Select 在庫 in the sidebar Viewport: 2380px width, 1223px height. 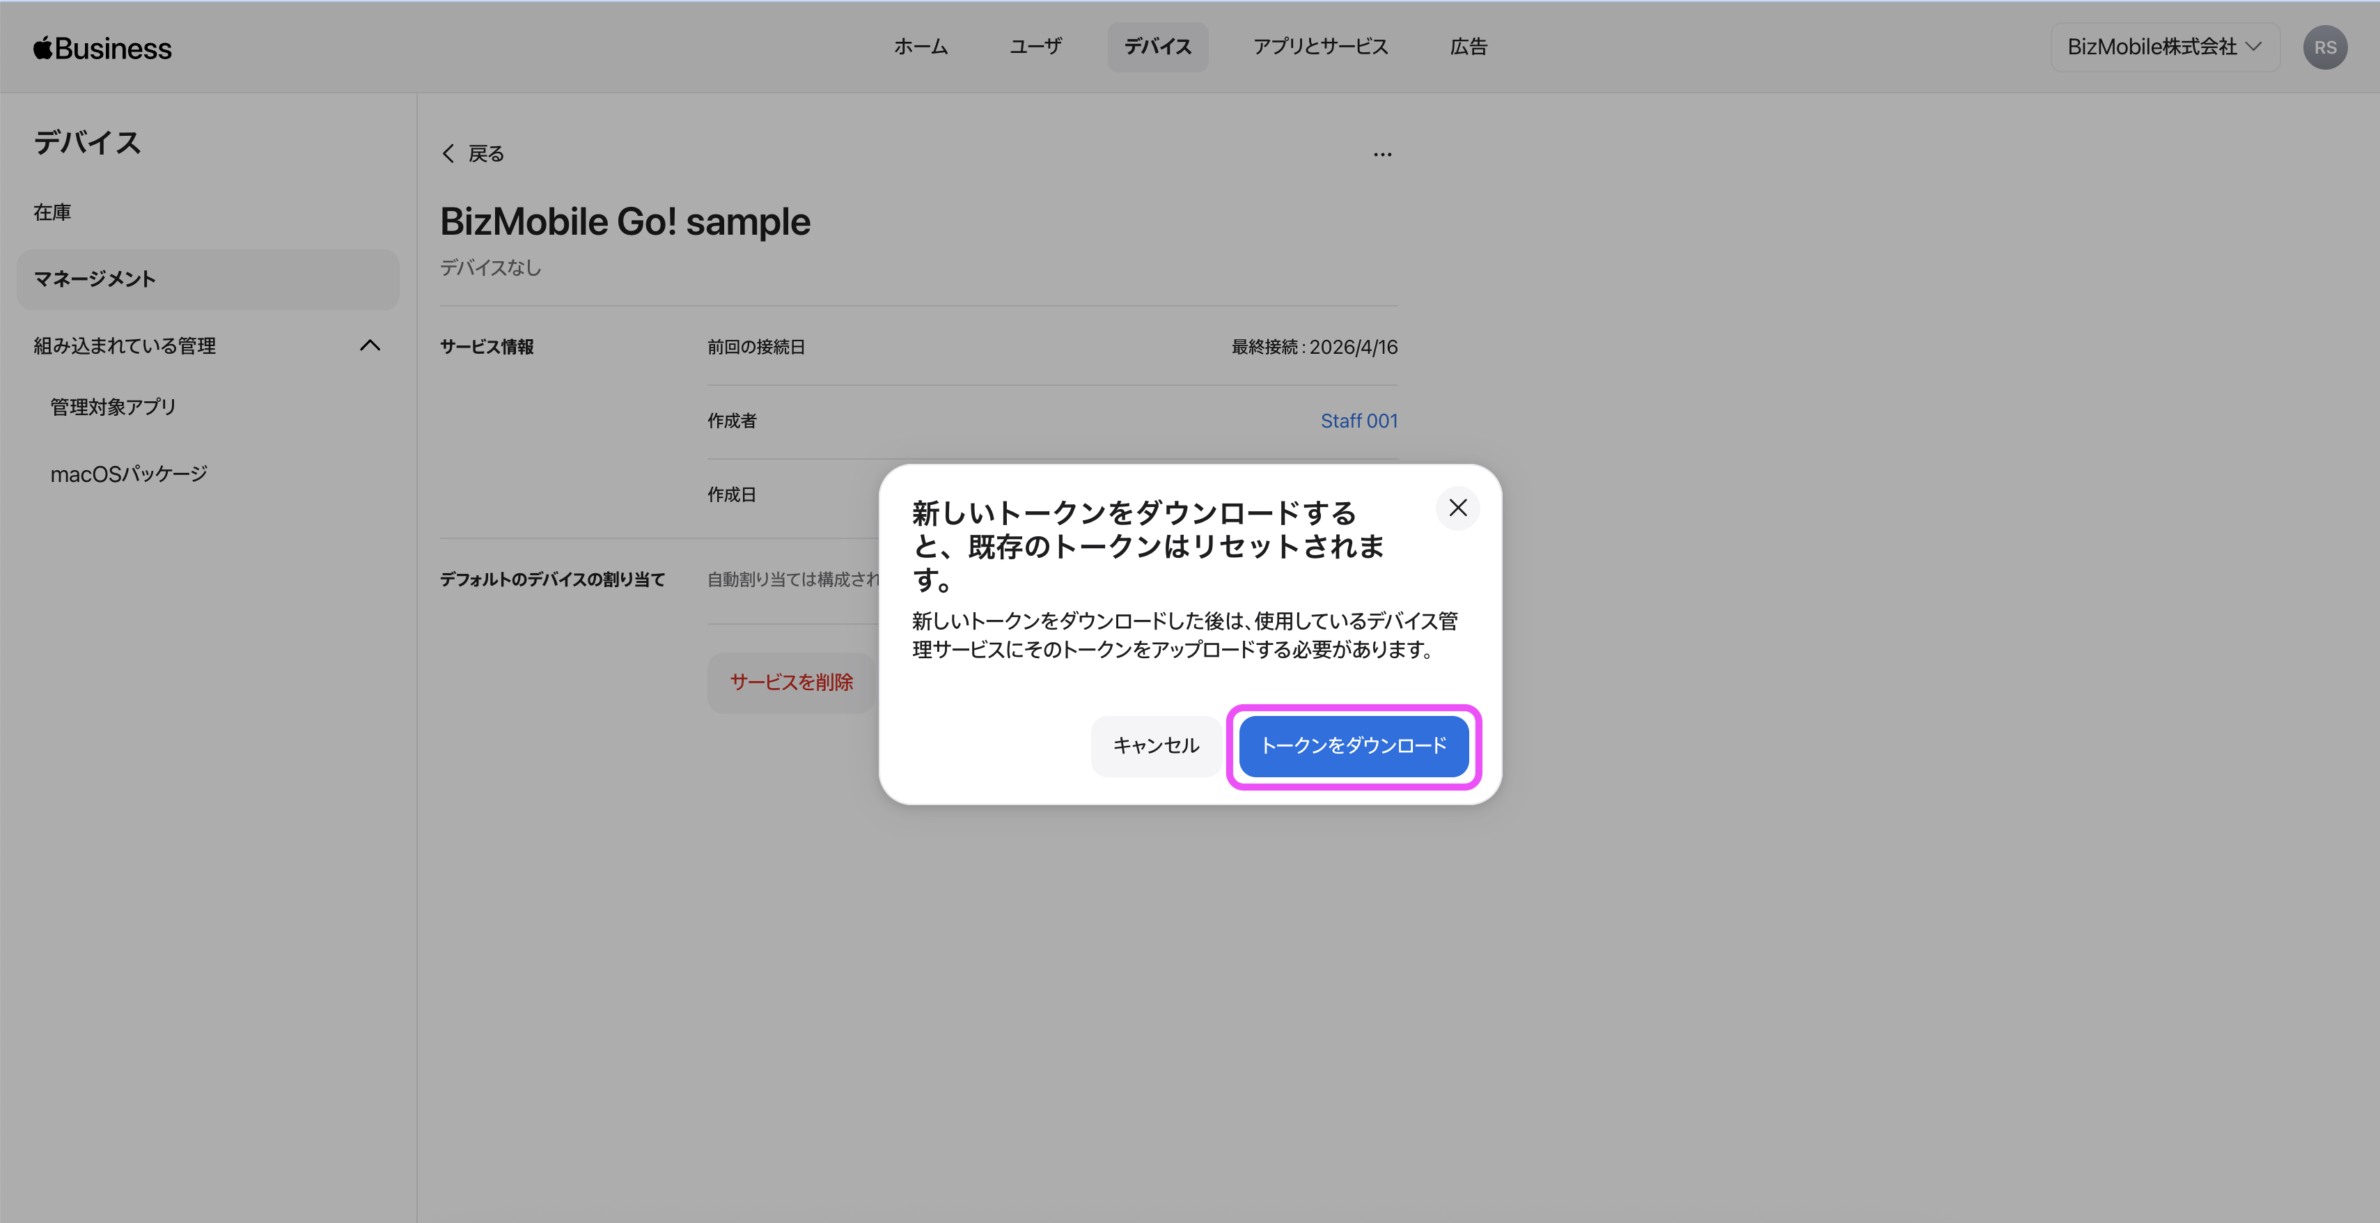(x=53, y=212)
